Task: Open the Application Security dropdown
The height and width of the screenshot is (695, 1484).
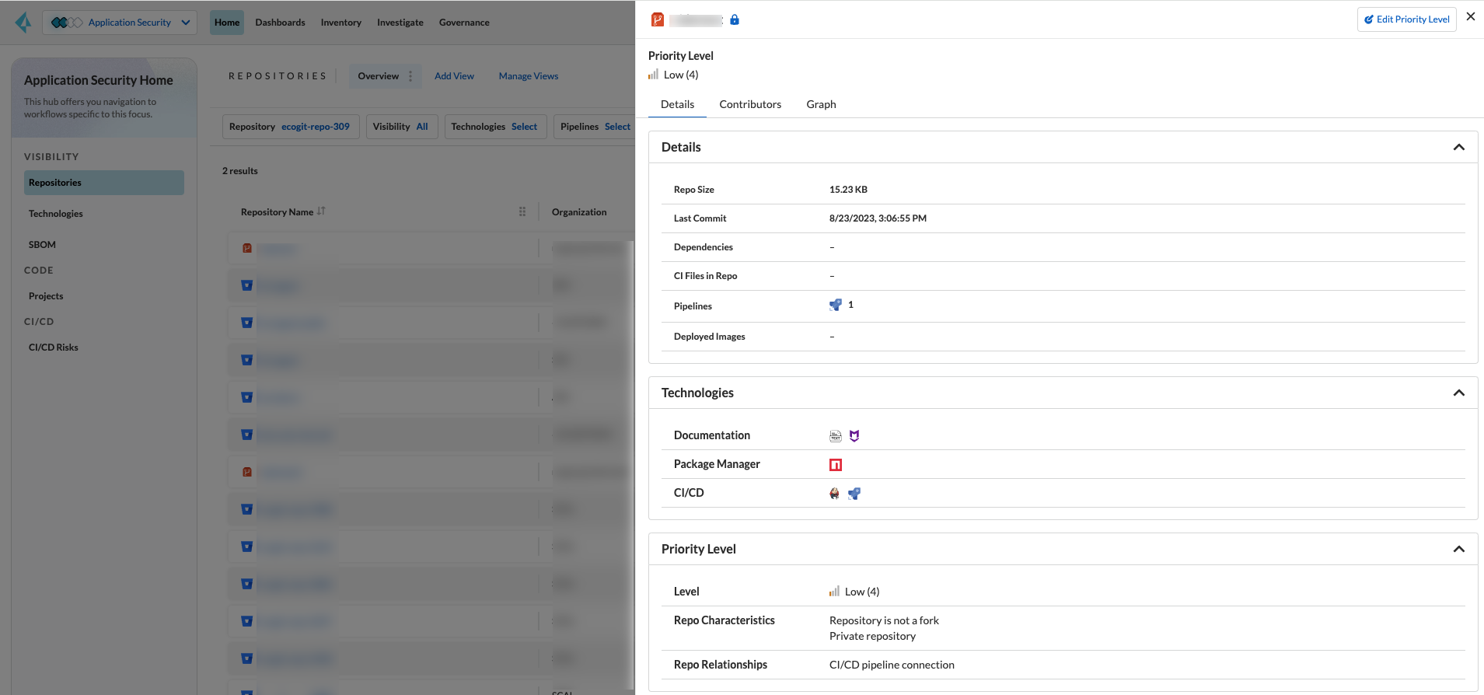Action: click(x=120, y=23)
